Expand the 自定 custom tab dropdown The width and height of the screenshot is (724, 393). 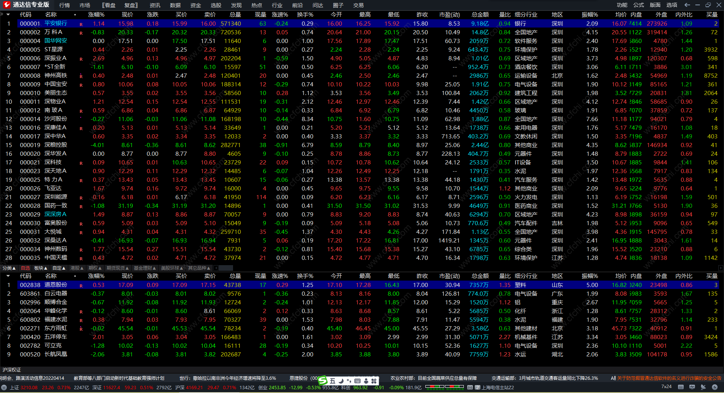pyautogui.click(x=59, y=268)
